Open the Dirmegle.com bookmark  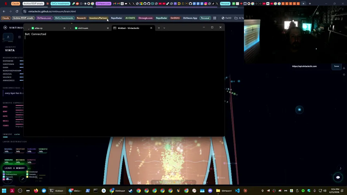coord(145,18)
